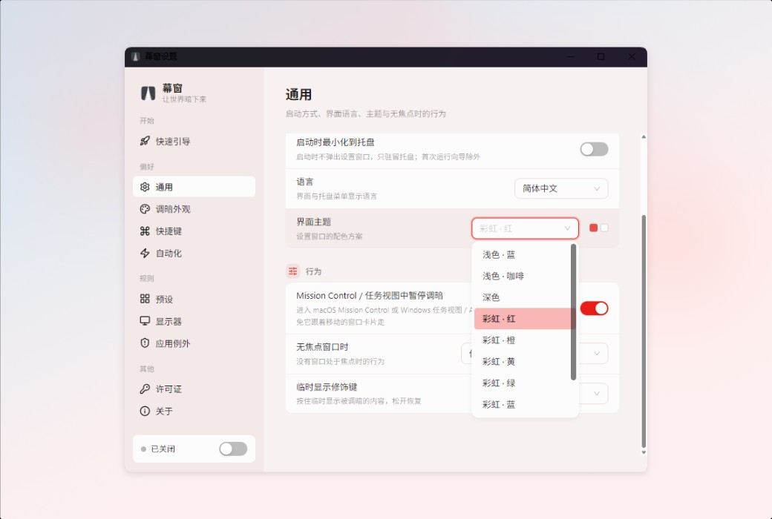Screen dimensions: 772x519
Task: Switch to 自动化 page
Action: (x=194, y=254)
